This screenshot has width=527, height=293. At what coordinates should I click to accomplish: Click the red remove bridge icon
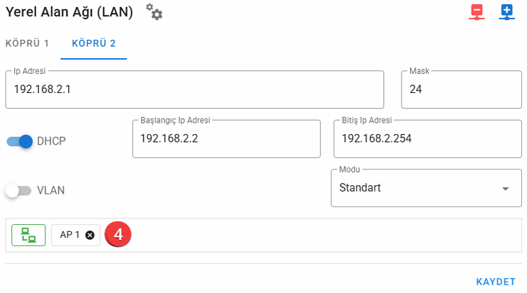click(x=477, y=13)
